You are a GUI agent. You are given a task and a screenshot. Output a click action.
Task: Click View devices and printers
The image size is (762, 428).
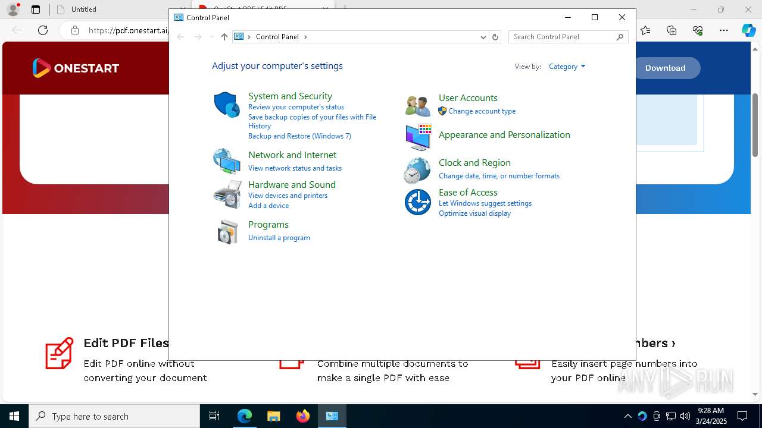[288, 196]
